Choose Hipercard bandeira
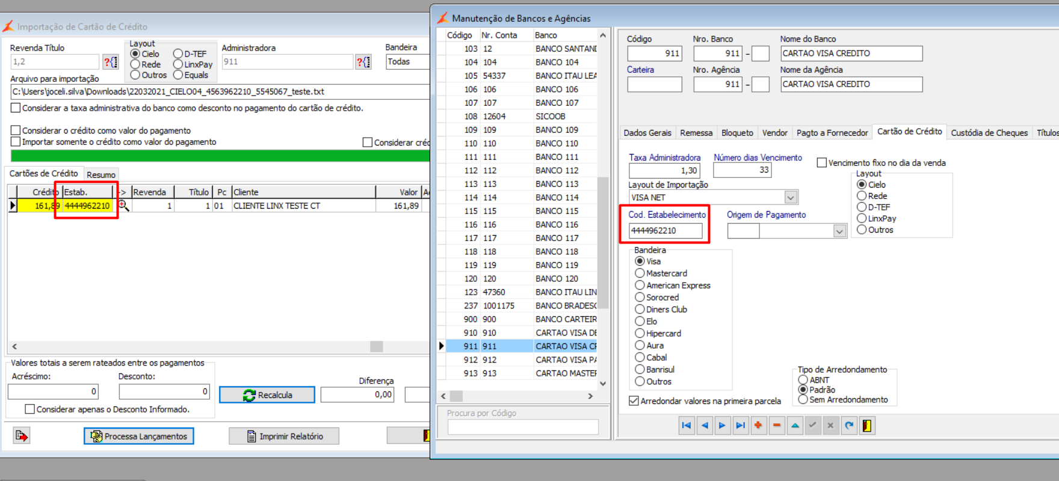This screenshot has height=481, width=1059. tap(658, 334)
